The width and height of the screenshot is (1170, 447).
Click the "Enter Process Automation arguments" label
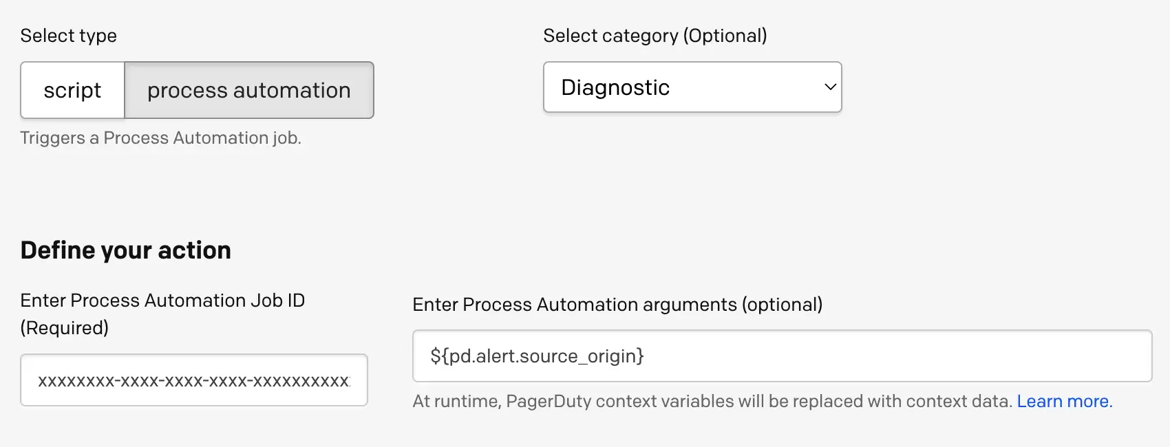tap(575, 305)
